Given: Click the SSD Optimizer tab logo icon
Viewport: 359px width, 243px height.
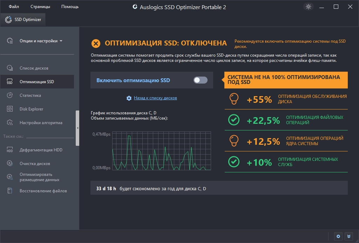Looking at the screenshot, I should [x=8, y=20].
